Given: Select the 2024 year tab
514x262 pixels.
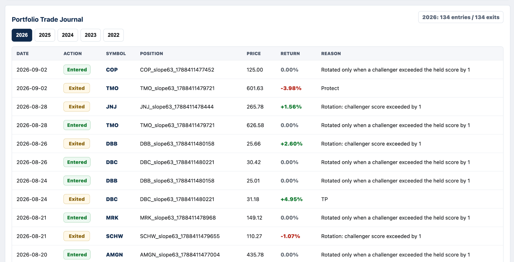Looking at the screenshot, I should [x=68, y=35].
